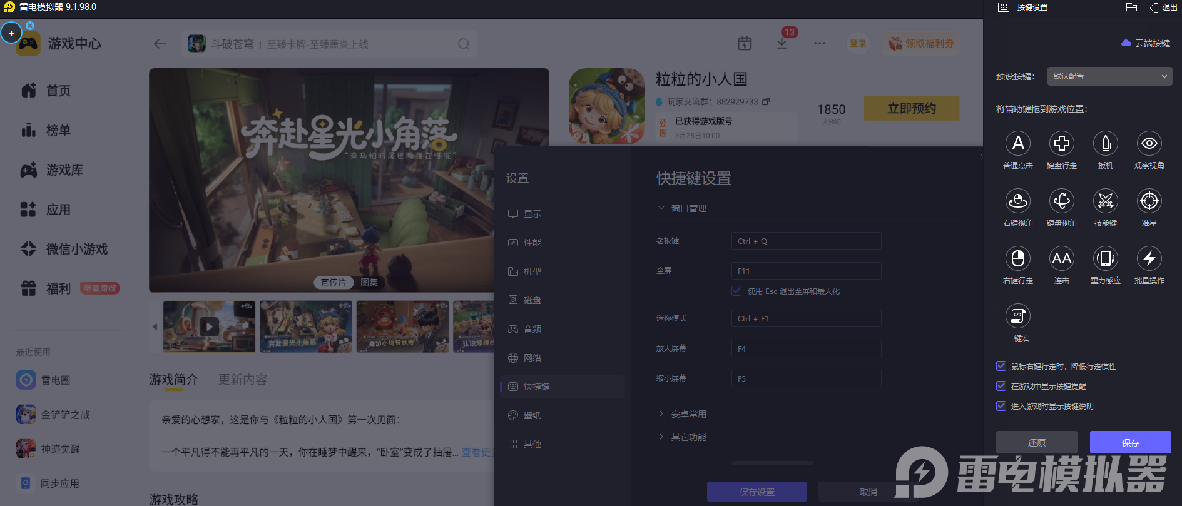The image size is (1182, 506).
Task: Open 机型 settings tab
Action: point(563,271)
